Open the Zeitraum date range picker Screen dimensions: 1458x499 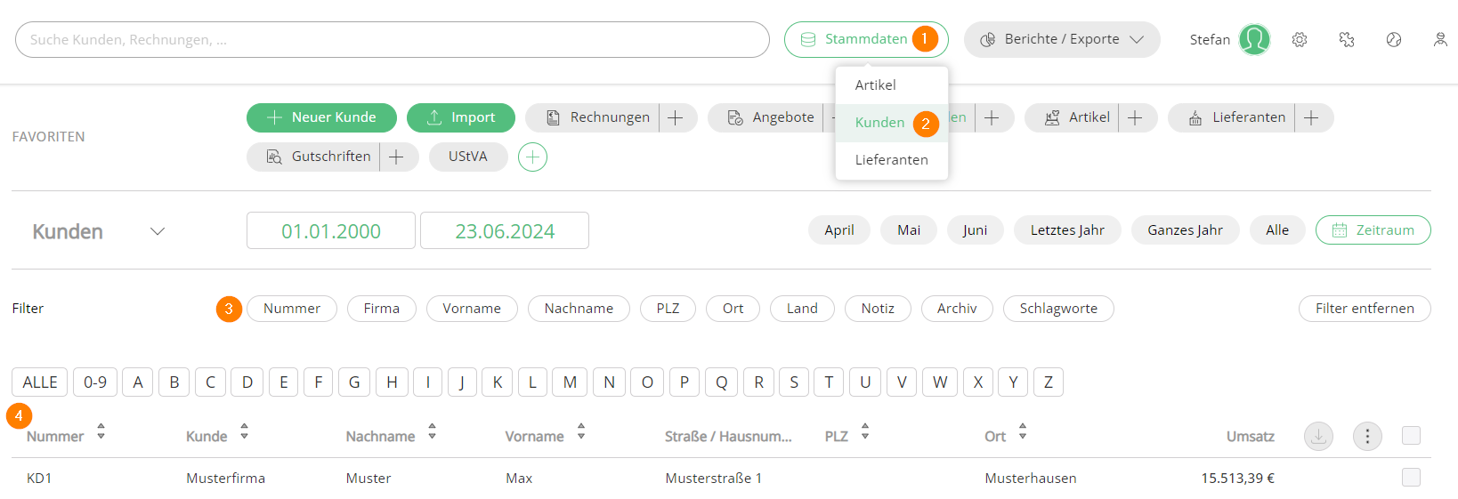(1373, 229)
